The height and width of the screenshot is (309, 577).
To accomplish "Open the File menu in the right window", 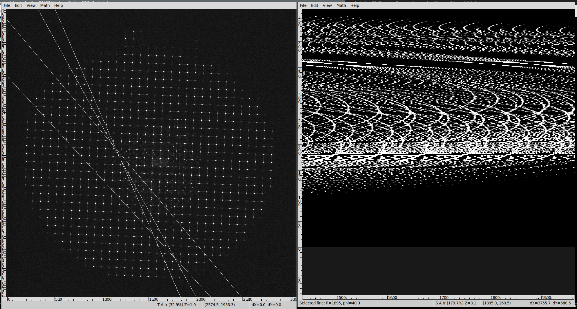I will point(303,5).
